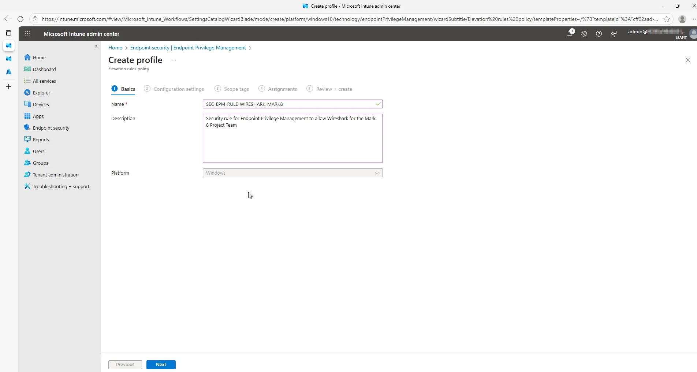Open Groups in sidebar
This screenshot has width=697, height=372.
[36, 163]
